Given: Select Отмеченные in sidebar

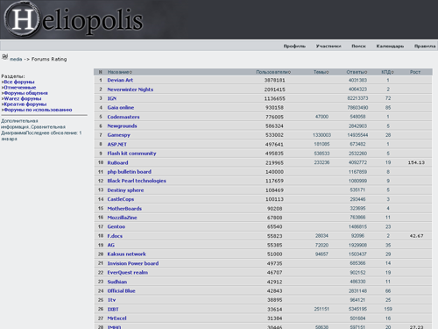Looking at the screenshot, I should coord(20,88).
